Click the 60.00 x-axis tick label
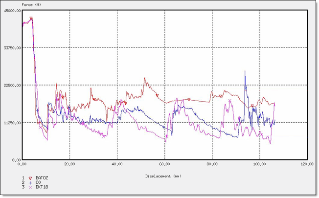The image size is (319, 198). 165,164
